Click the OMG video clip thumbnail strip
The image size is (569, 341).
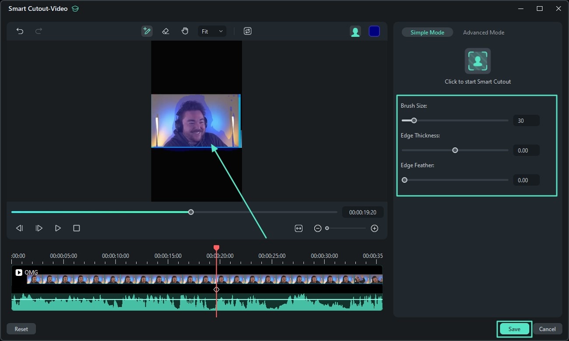[205, 279]
